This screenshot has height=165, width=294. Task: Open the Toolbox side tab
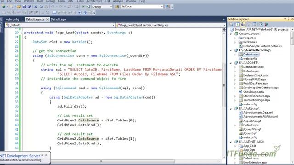1,25
